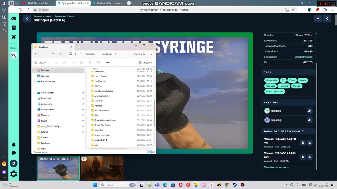Select the video thumbnail with YouTube icon
Screen dimensions: 337x189
click(x=102, y=168)
